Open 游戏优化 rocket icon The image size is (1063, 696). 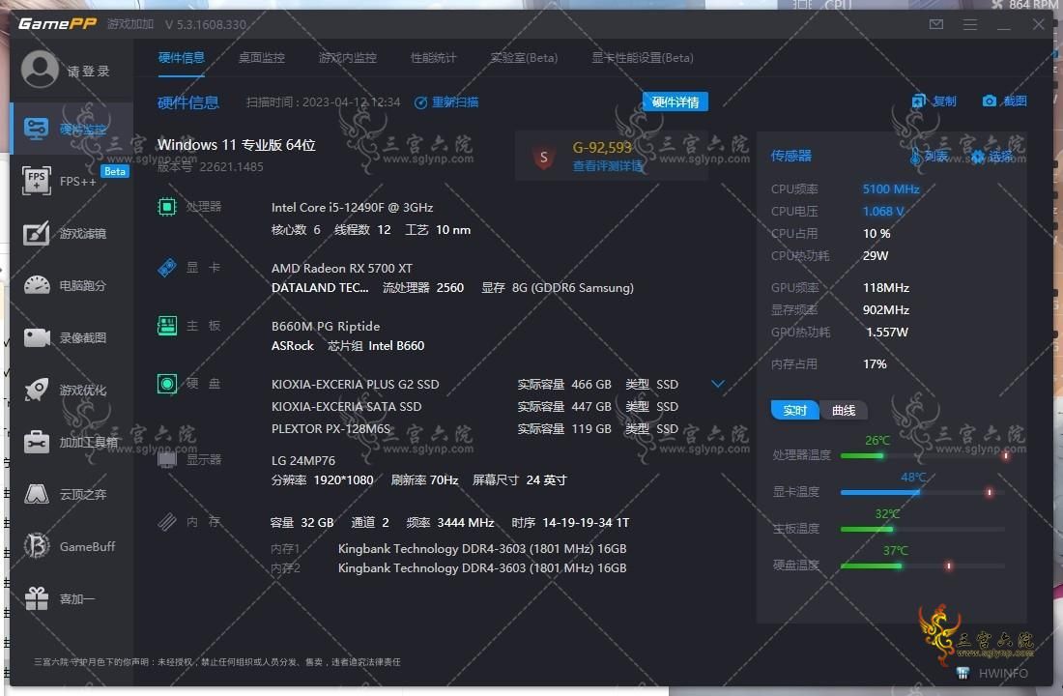pyautogui.click(x=37, y=390)
